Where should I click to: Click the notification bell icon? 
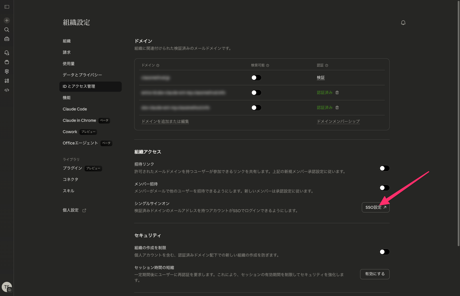403,23
